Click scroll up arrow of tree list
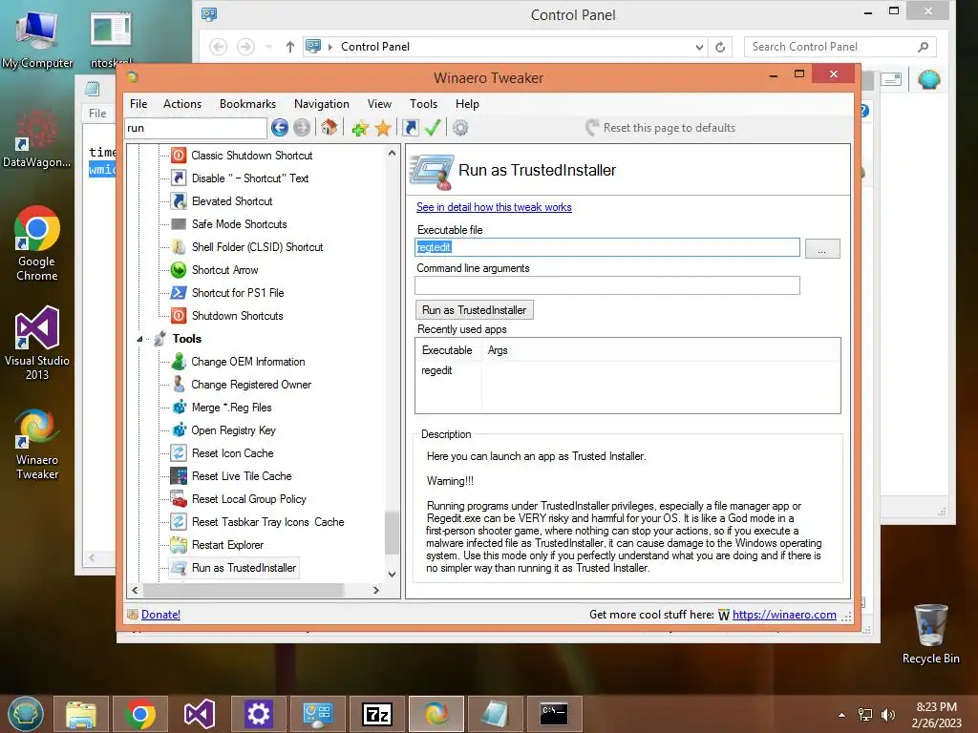The height and width of the screenshot is (733, 978). point(392,153)
